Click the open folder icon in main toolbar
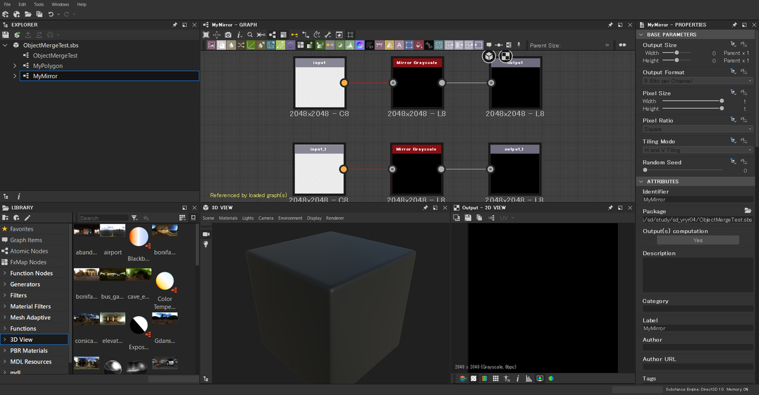 pos(28,14)
